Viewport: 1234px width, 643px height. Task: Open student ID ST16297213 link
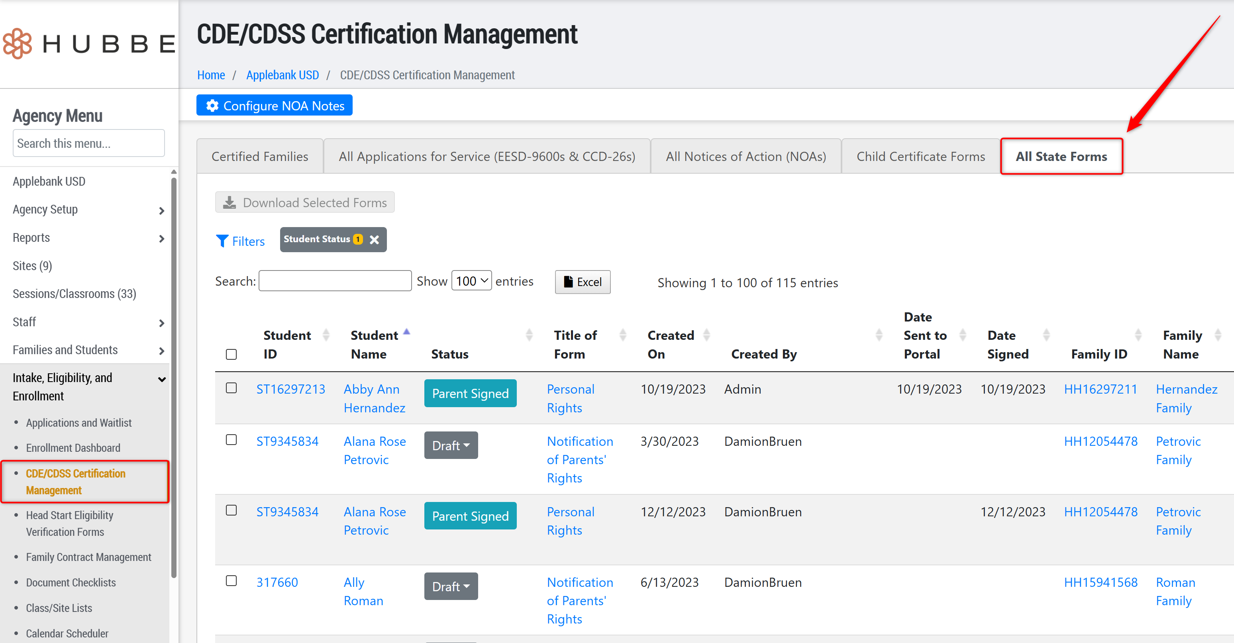[290, 389]
